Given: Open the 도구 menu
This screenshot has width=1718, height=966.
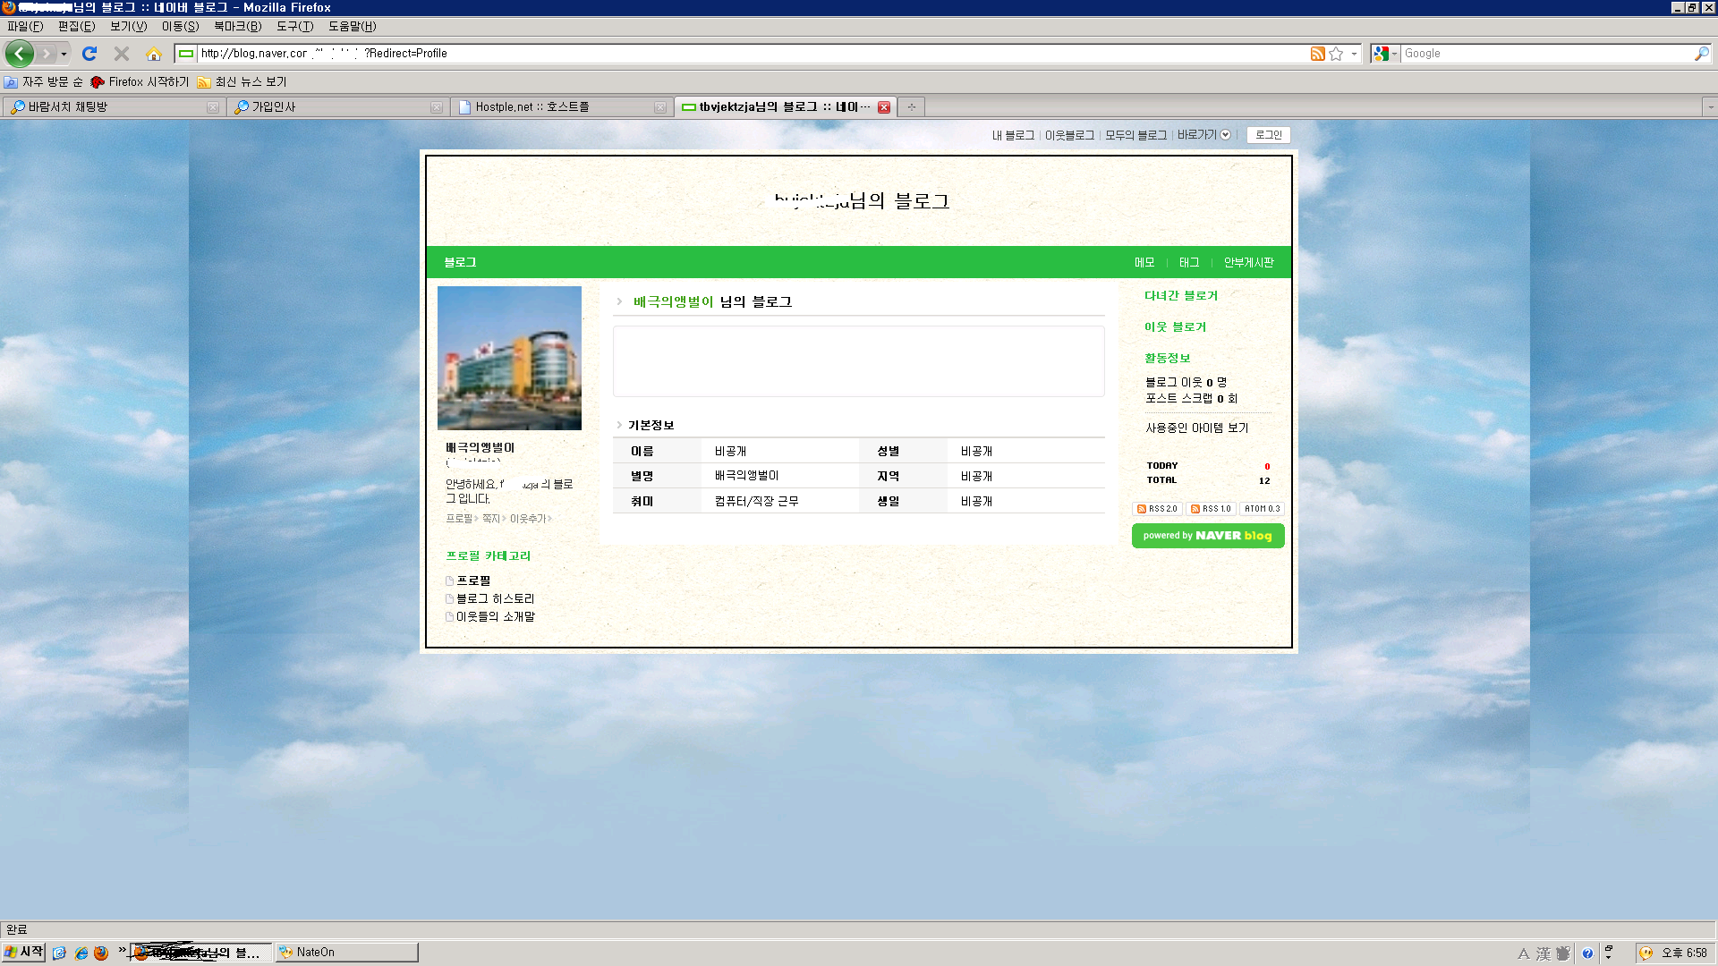Looking at the screenshot, I should coord(294,26).
